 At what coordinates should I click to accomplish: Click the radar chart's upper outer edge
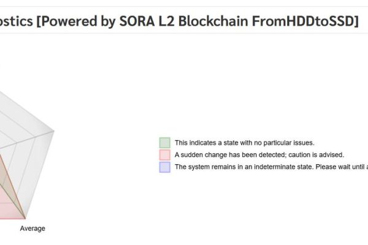pos(28,112)
